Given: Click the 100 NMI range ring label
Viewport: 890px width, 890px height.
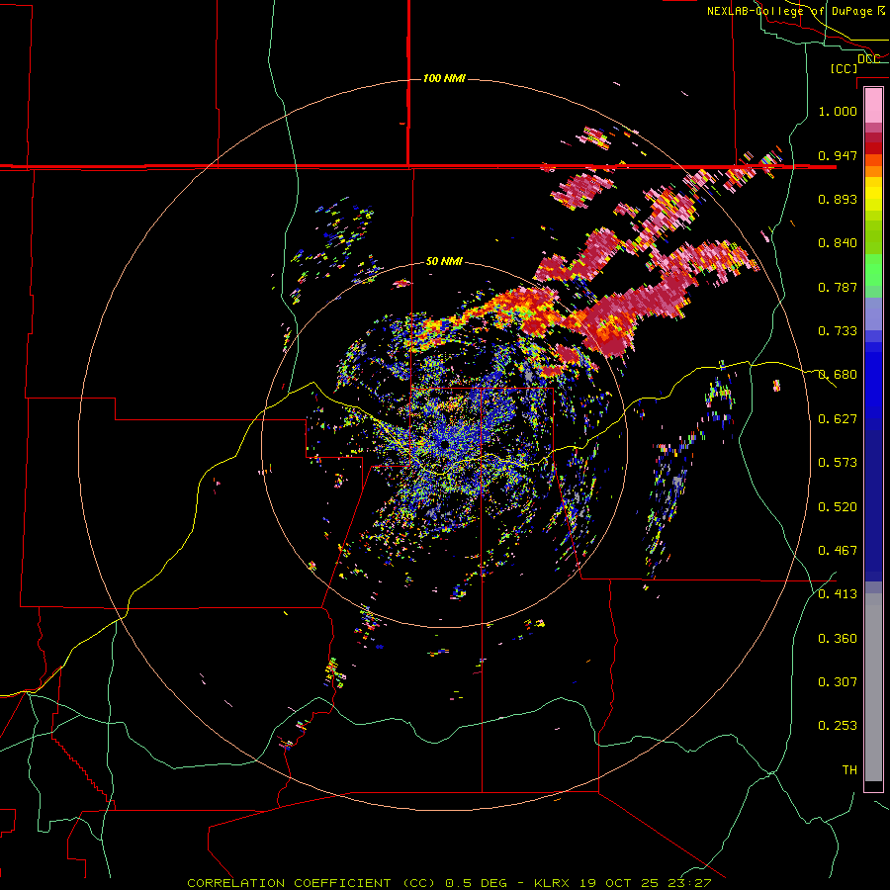Looking at the screenshot, I should click(444, 78).
